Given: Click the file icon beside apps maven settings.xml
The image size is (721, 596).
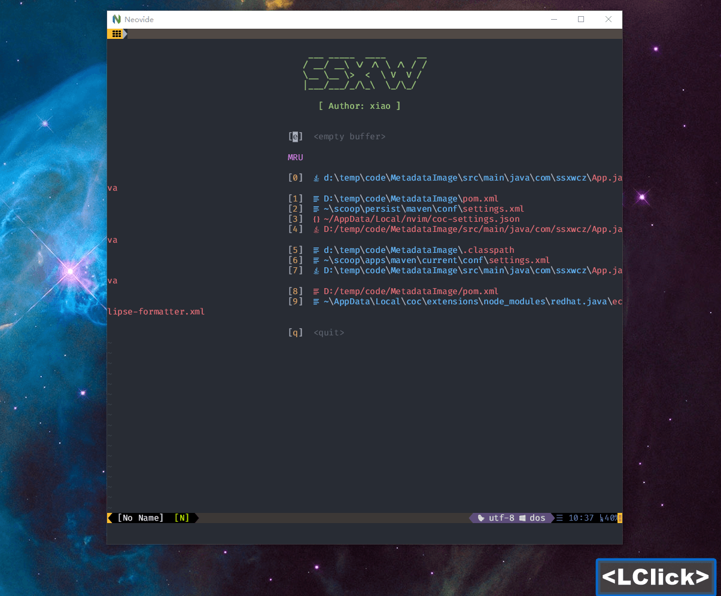Looking at the screenshot, I should [x=317, y=260].
